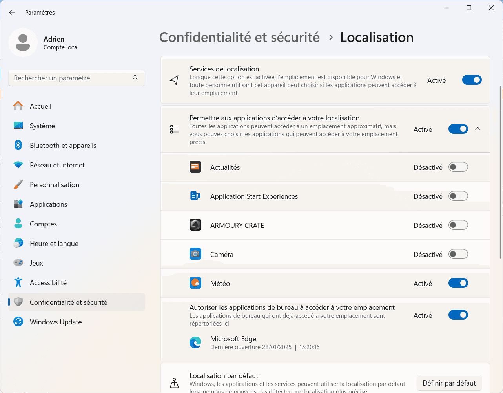
Task: Click the Actualités app icon
Action: (195, 167)
